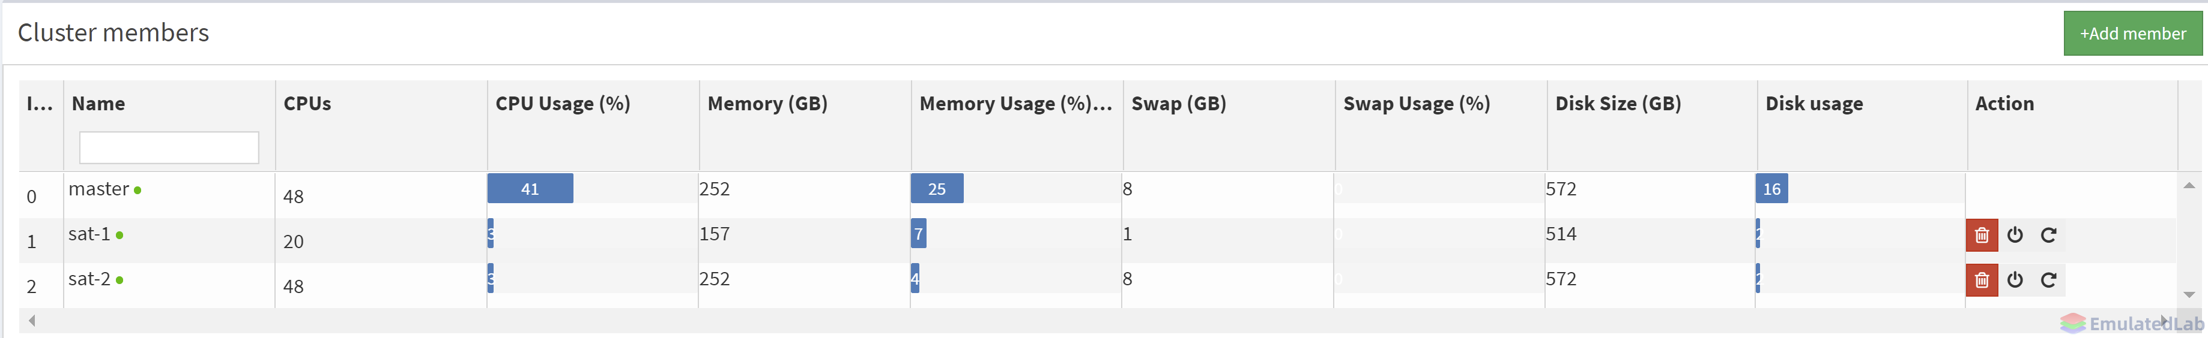
Task: Click master's CPU usage bar showing 41
Action: click(x=530, y=188)
